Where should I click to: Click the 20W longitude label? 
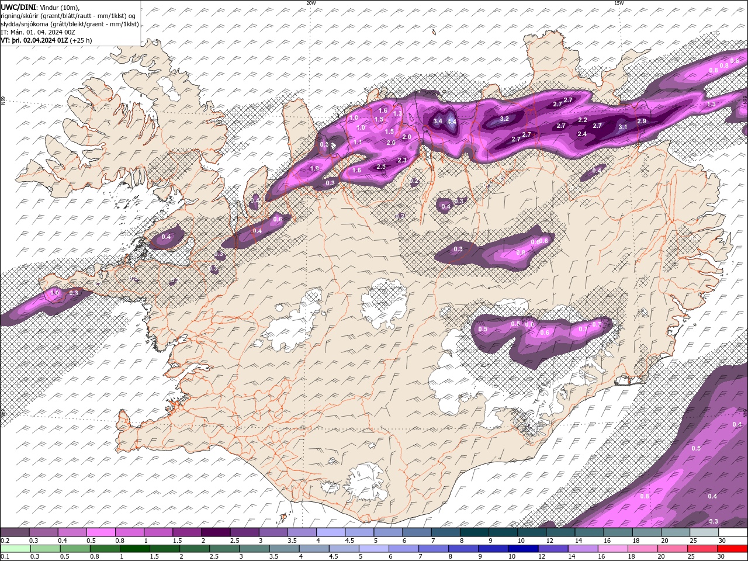311,3
